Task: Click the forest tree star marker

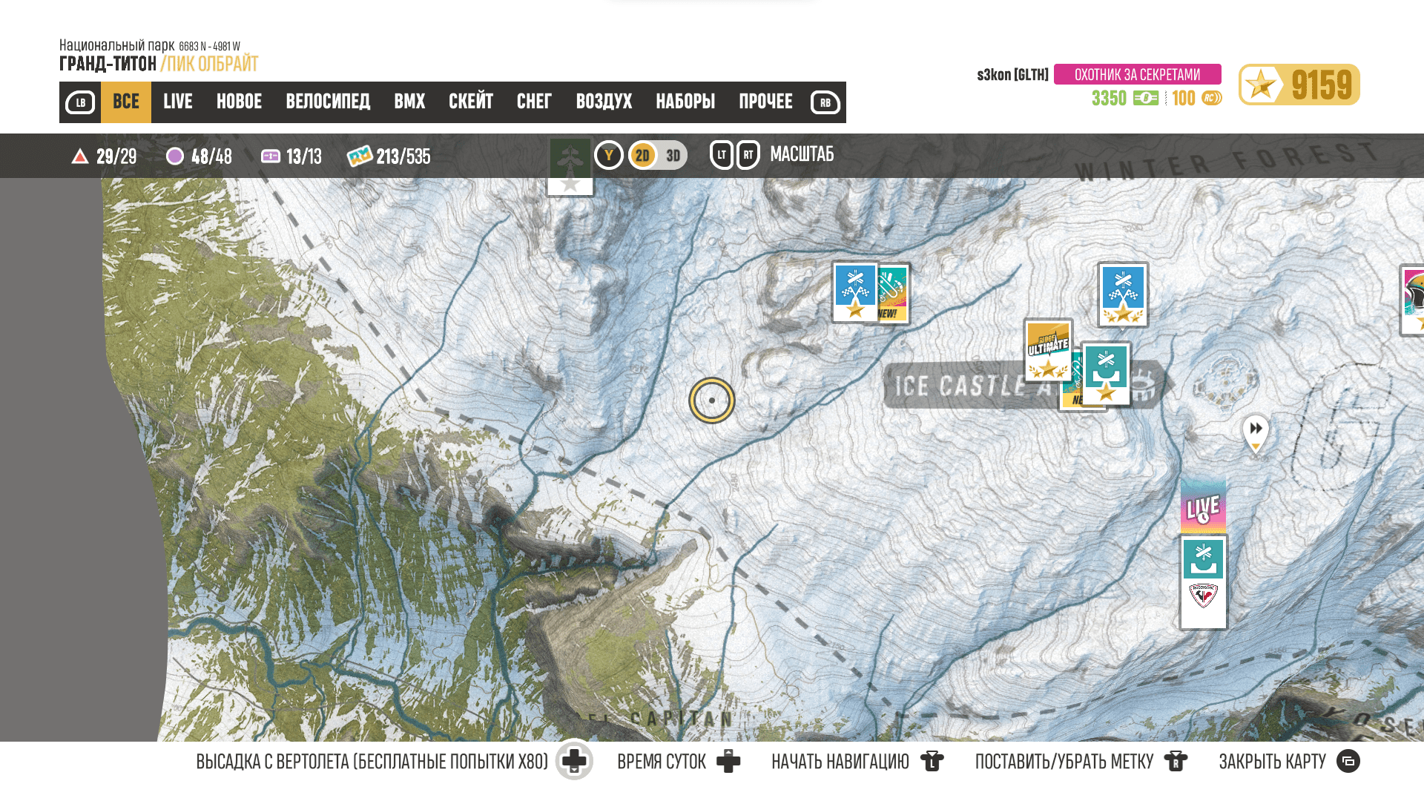Action: pyautogui.click(x=570, y=166)
